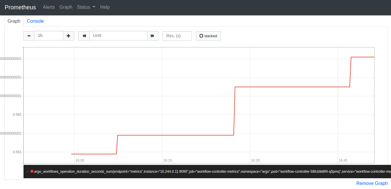The image size is (391, 189).
Task: Advance the graph with the fast-forward arrows
Action: tap(153, 36)
